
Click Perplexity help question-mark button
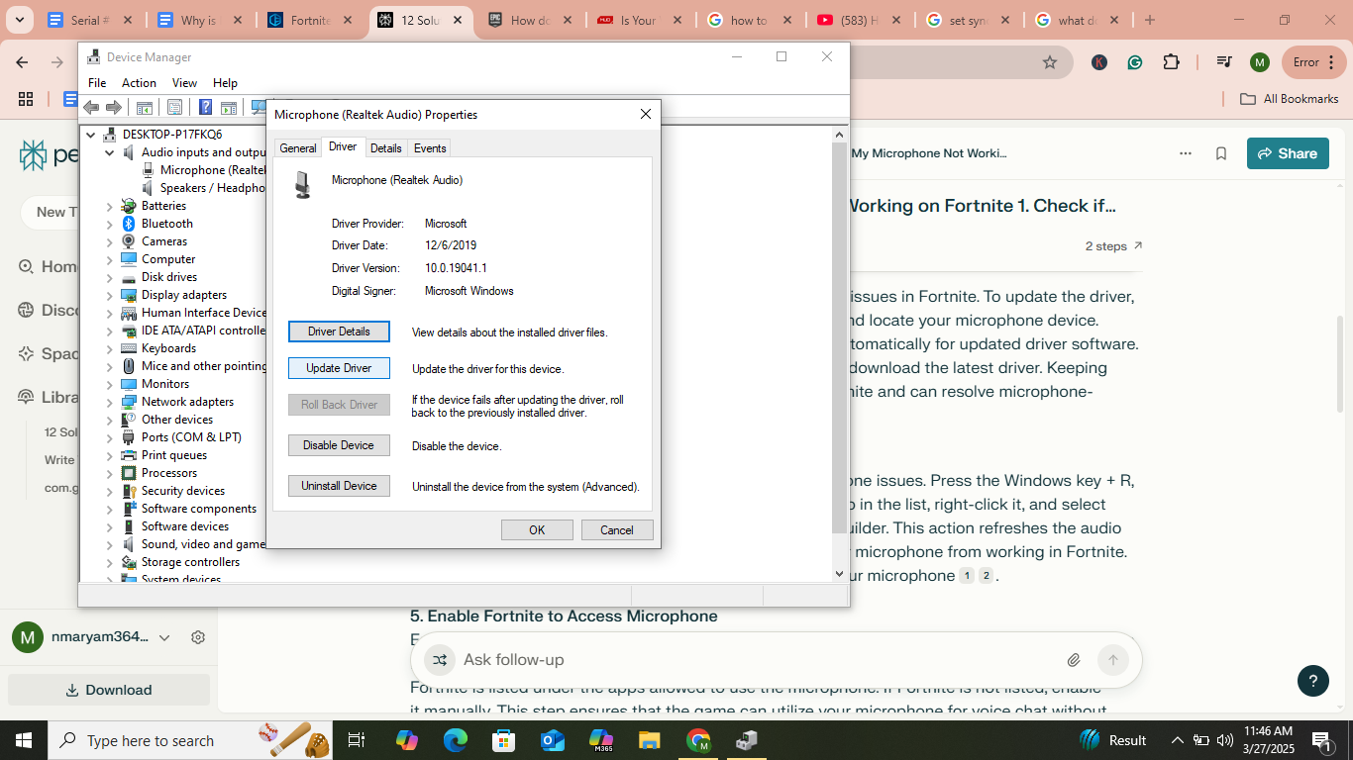1313,681
